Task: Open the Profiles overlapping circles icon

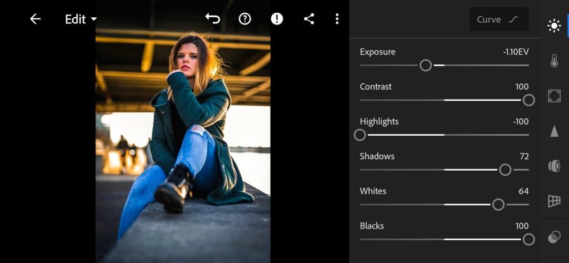Action: click(x=554, y=237)
